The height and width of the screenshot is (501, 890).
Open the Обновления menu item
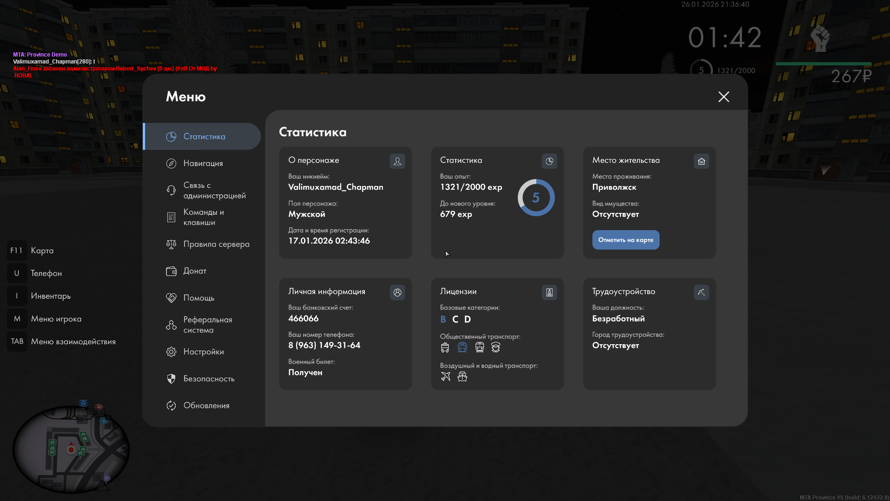[206, 405]
